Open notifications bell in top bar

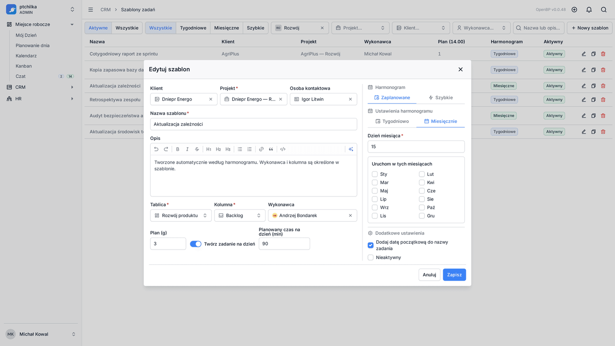[589, 10]
